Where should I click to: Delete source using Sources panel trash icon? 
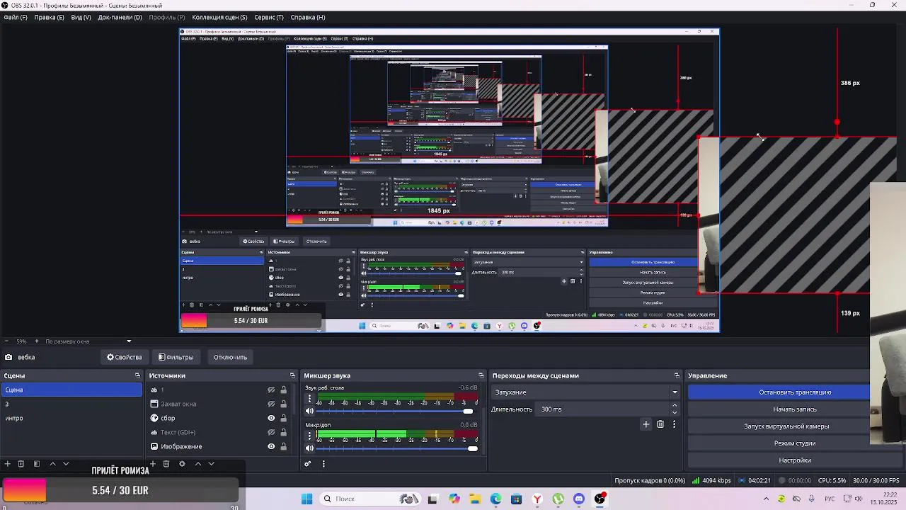coord(166,464)
